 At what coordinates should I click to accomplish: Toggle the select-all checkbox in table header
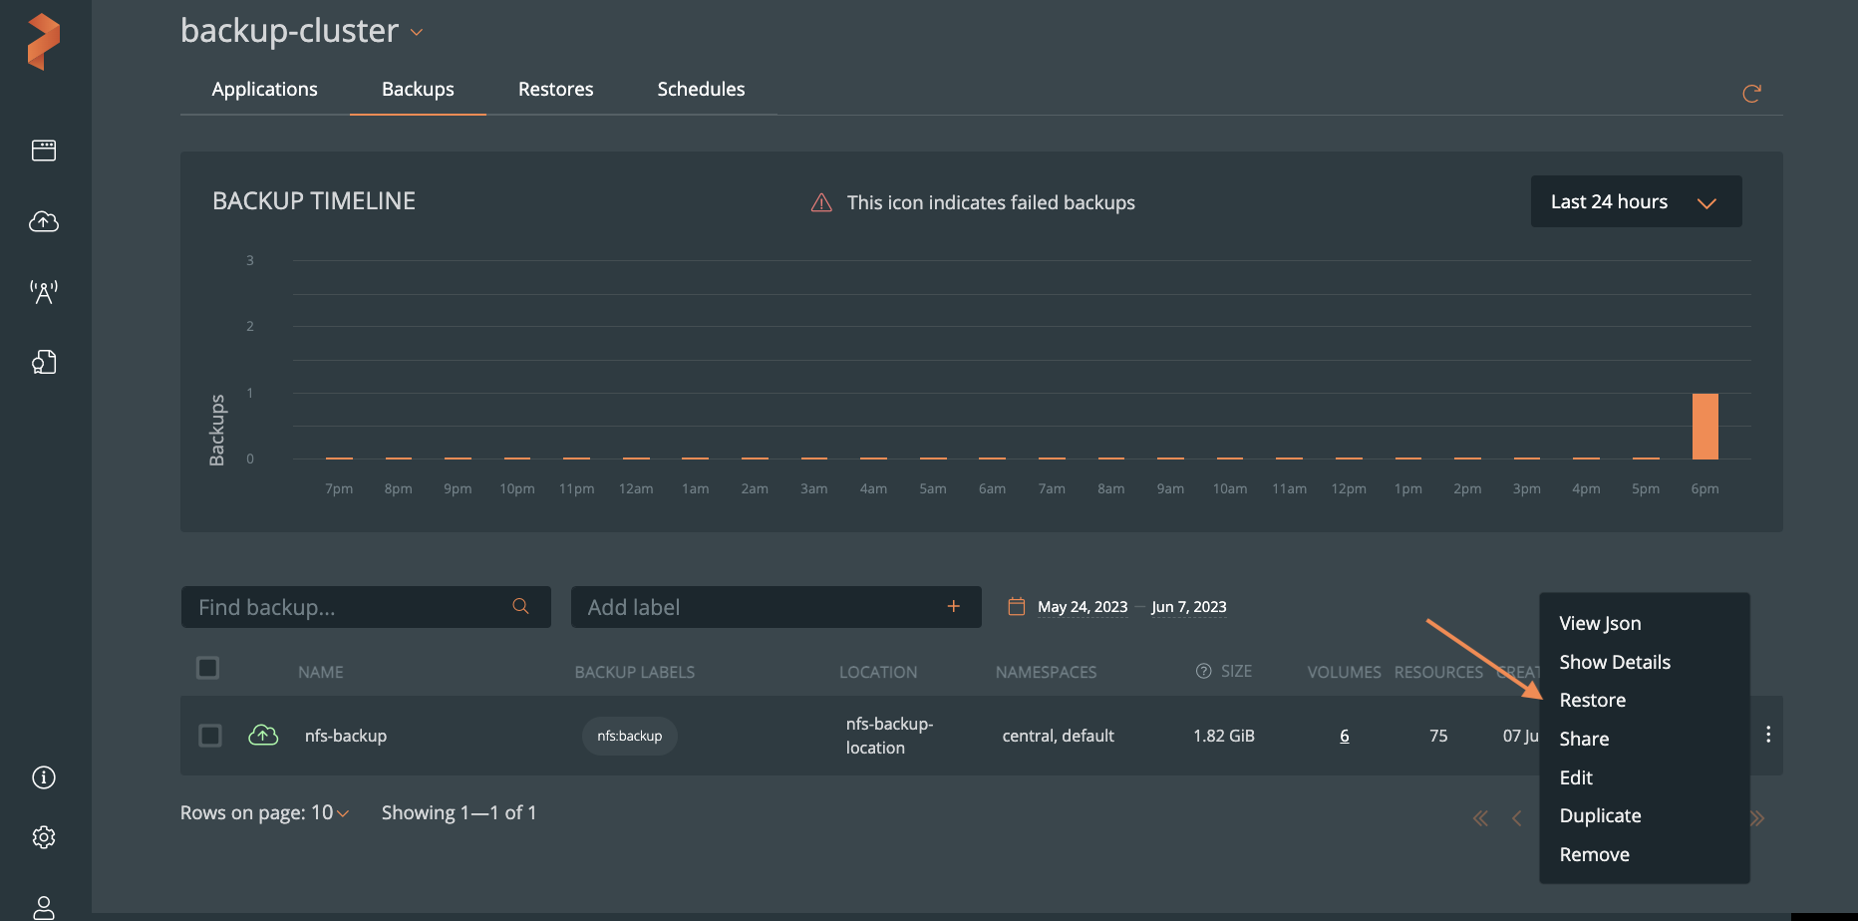208,668
